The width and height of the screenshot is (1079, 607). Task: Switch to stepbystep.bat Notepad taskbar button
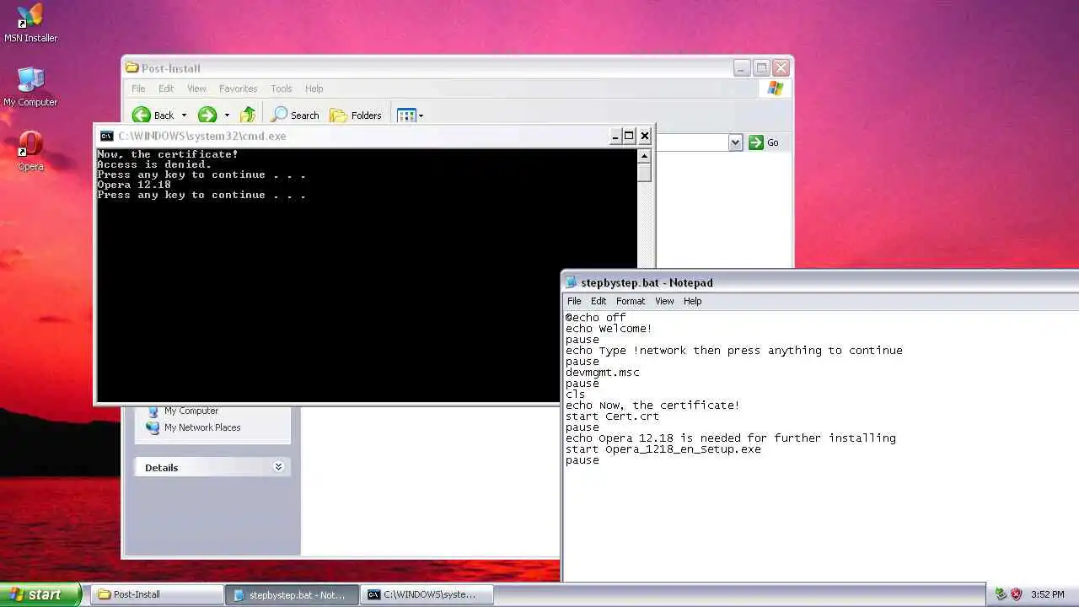click(293, 594)
